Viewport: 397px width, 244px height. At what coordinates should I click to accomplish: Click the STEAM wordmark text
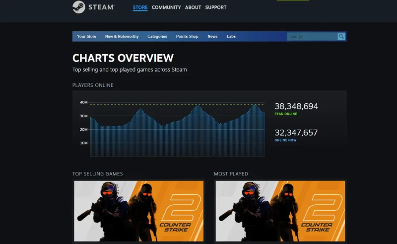tap(101, 7)
